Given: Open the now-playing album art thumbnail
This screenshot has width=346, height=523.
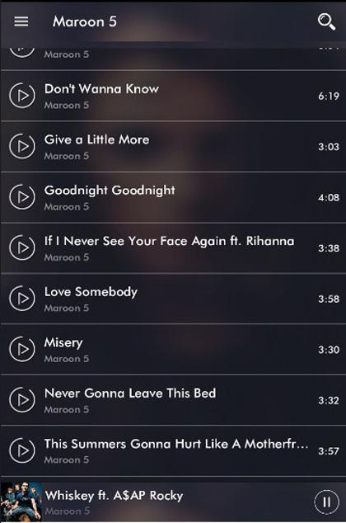Looking at the screenshot, I should (21, 502).
